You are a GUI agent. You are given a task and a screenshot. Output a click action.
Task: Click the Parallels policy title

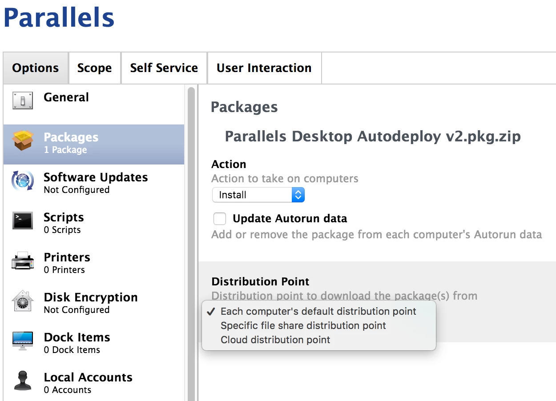tap(59, 17)
